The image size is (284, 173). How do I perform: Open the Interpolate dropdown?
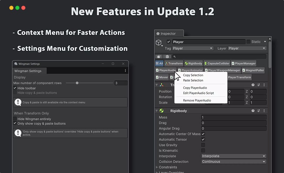click(x=233, y=156)
